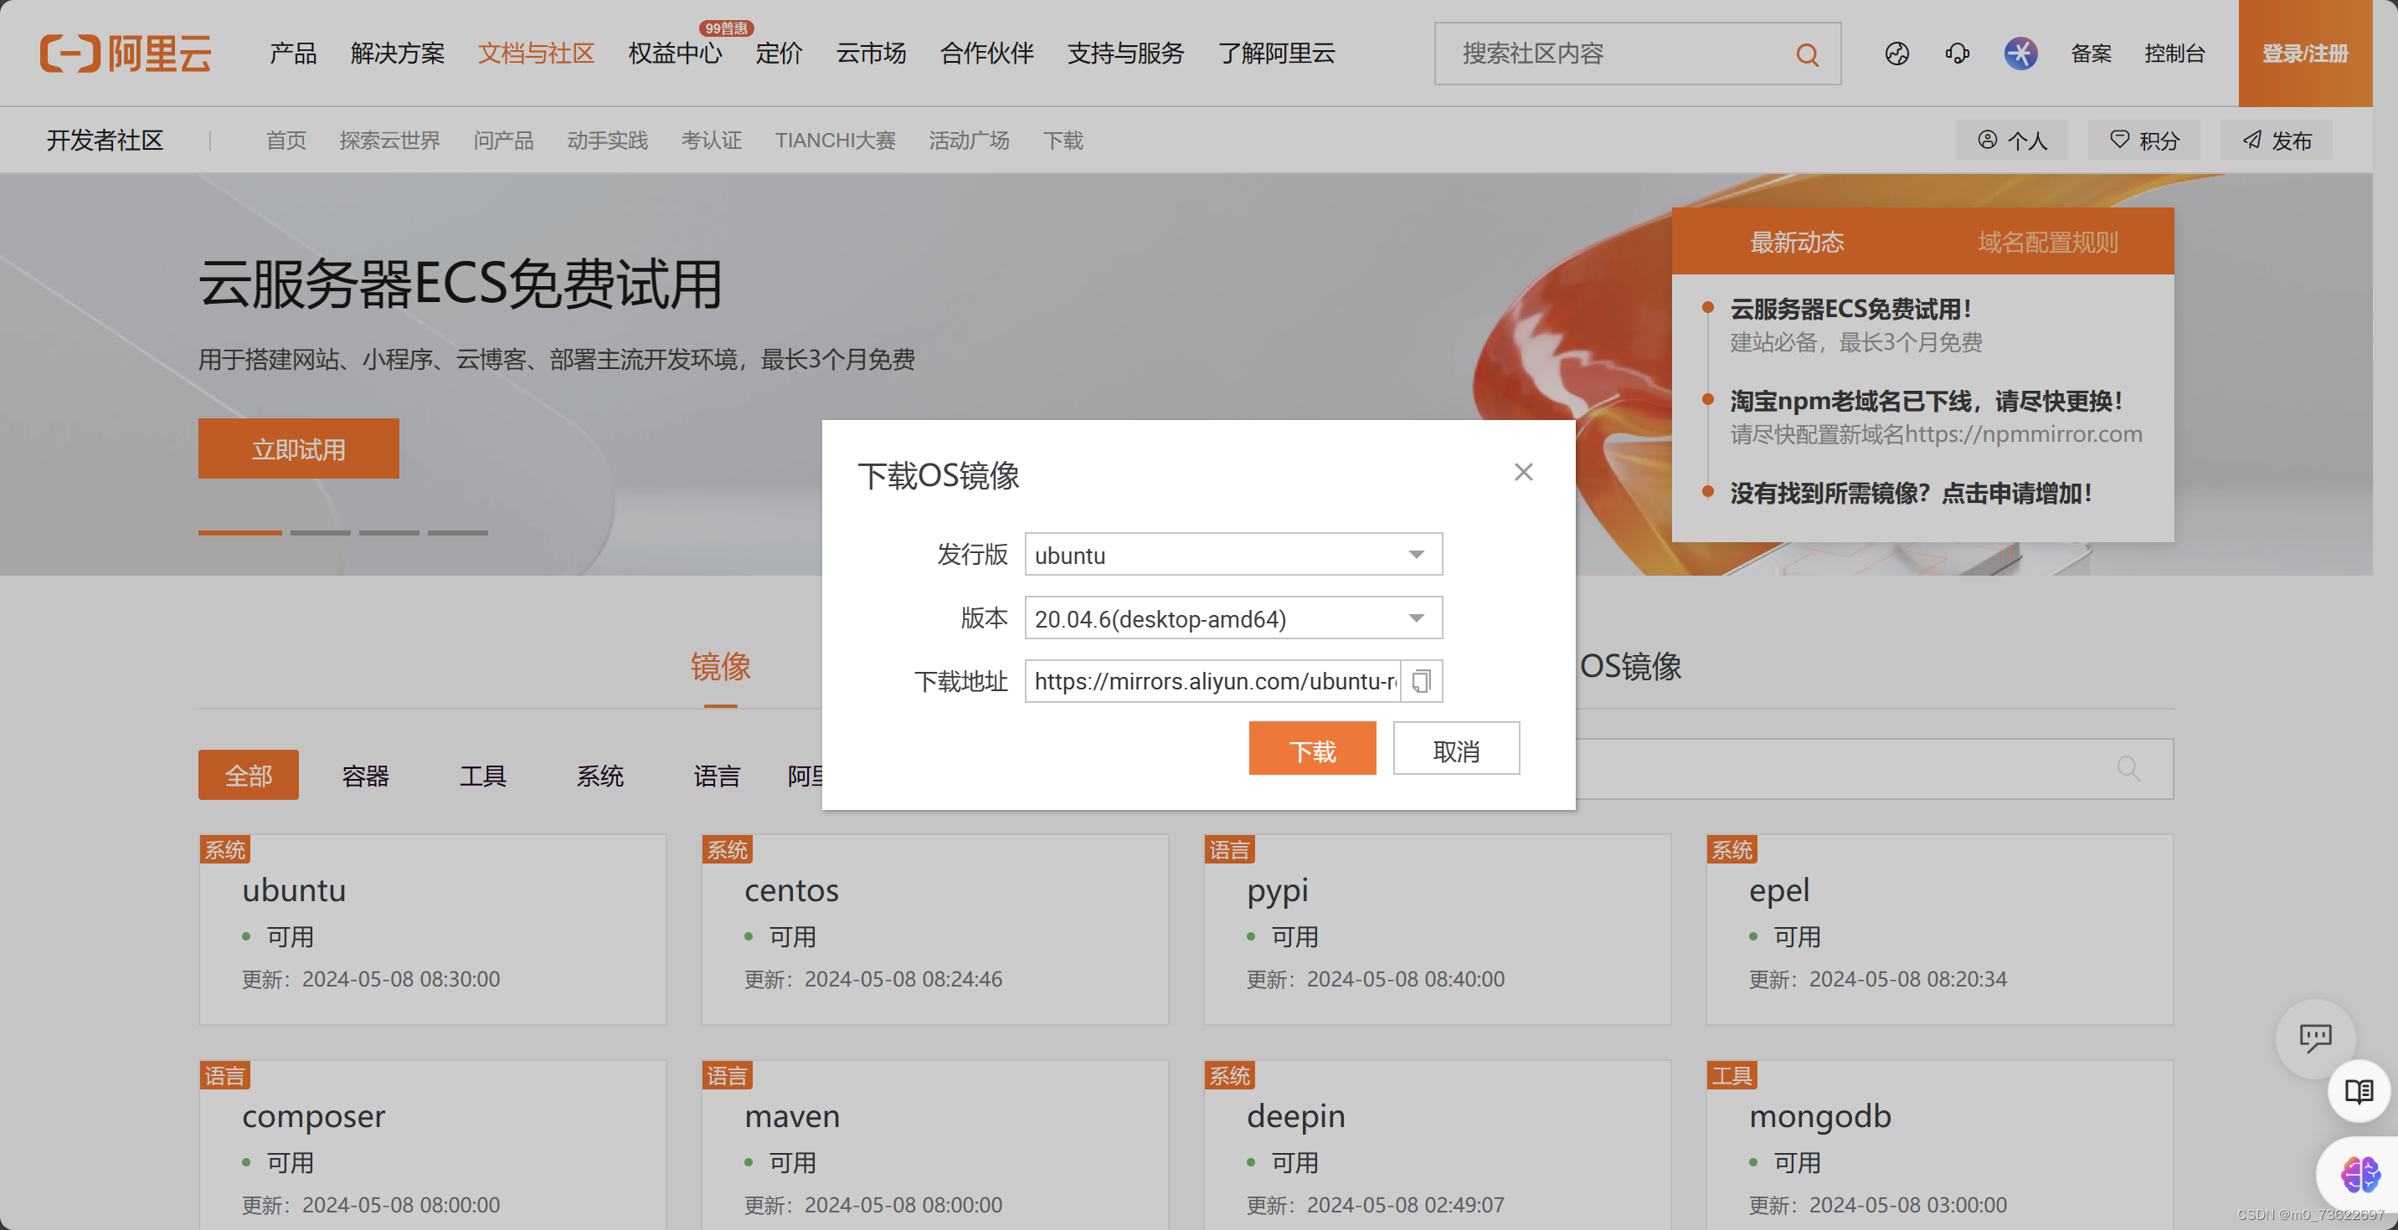Open the book documentation floating icon
The height and width of the screenshot is (1230, 2398).
tap(2358, 1090)
